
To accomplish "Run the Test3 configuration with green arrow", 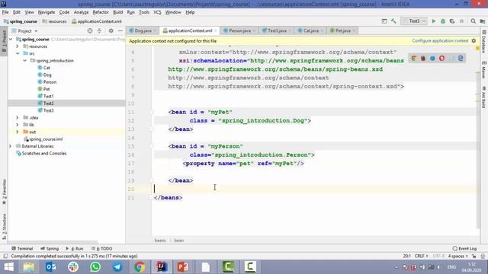I will tap(434, 21).
